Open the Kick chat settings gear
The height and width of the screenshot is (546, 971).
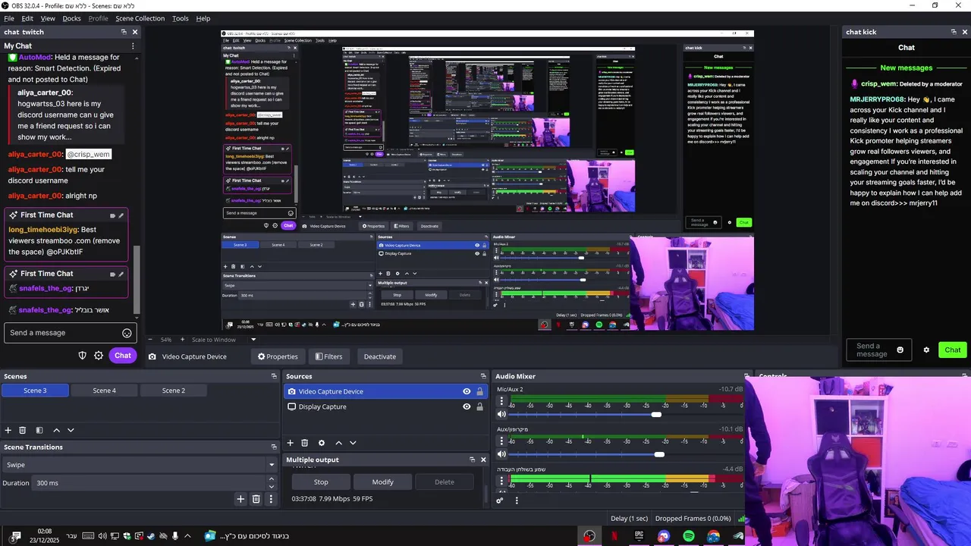(x=926, y=350)
